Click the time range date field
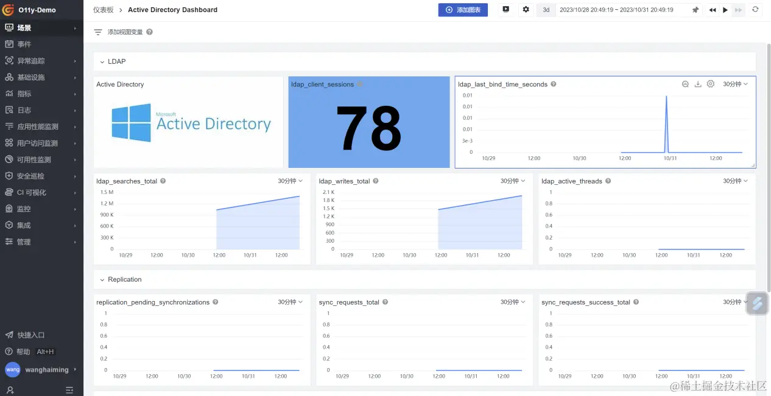 pos(616,10)
